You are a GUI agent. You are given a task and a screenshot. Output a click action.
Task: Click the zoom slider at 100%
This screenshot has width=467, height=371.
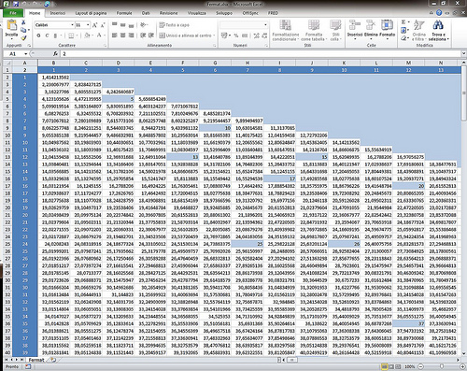[x=442, y=366]
